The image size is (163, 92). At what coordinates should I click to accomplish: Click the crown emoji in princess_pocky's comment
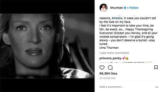(127, 58)
